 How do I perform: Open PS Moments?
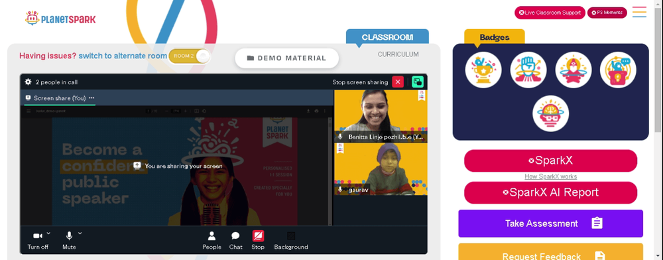[x=607, y=13]
